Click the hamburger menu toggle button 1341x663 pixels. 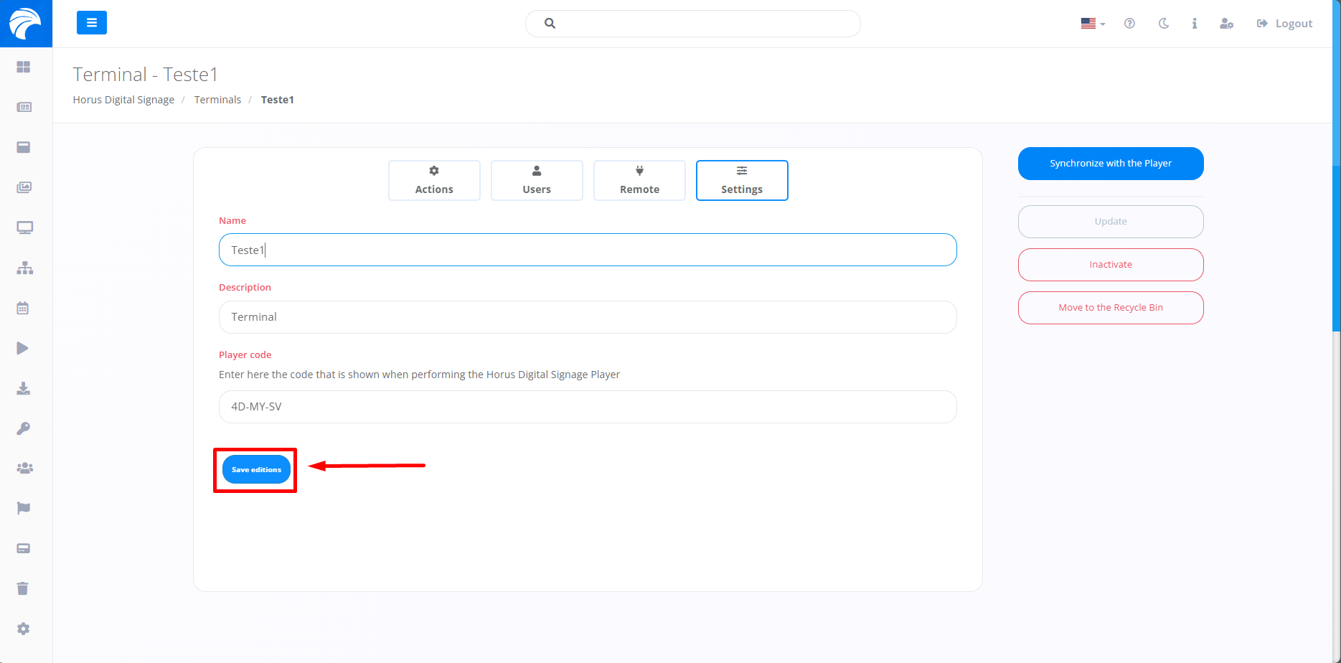[92, 23]
